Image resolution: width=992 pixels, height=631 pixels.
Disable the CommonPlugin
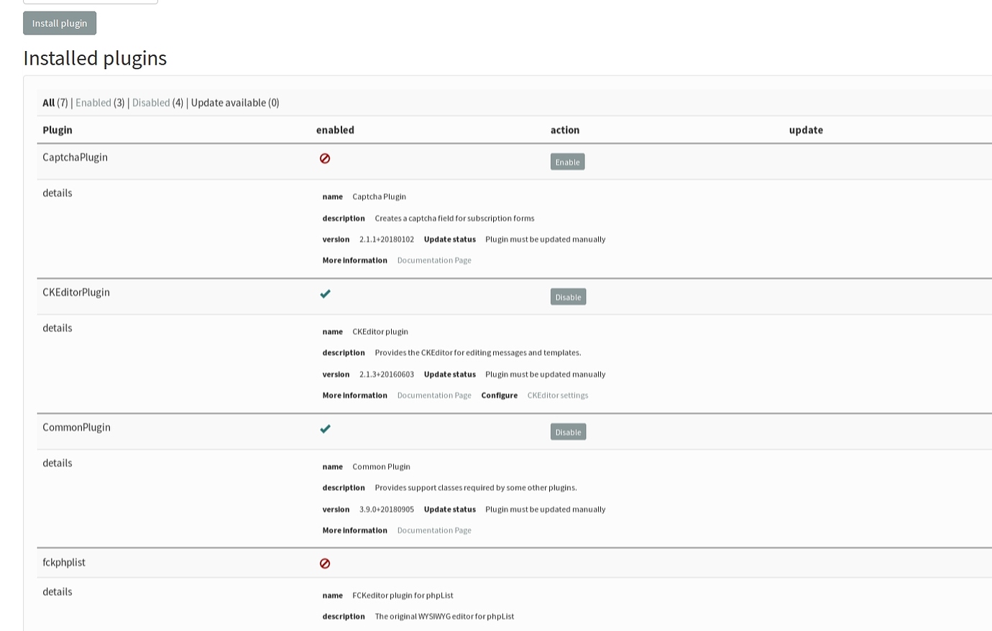pyautogui.click(x=568, y=431)
